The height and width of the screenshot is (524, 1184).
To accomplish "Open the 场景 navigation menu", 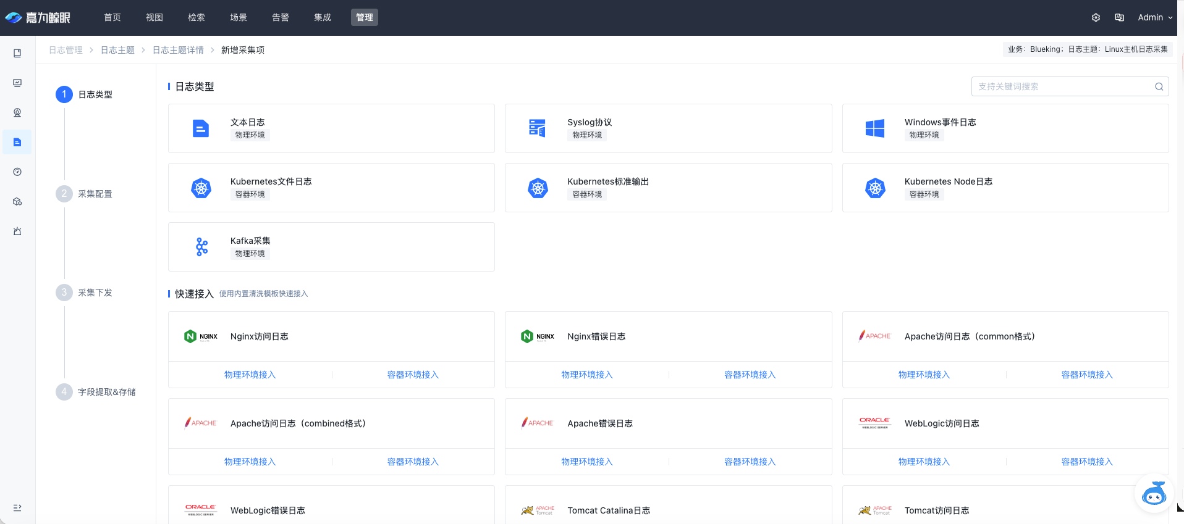I will (x=239, y=17).
